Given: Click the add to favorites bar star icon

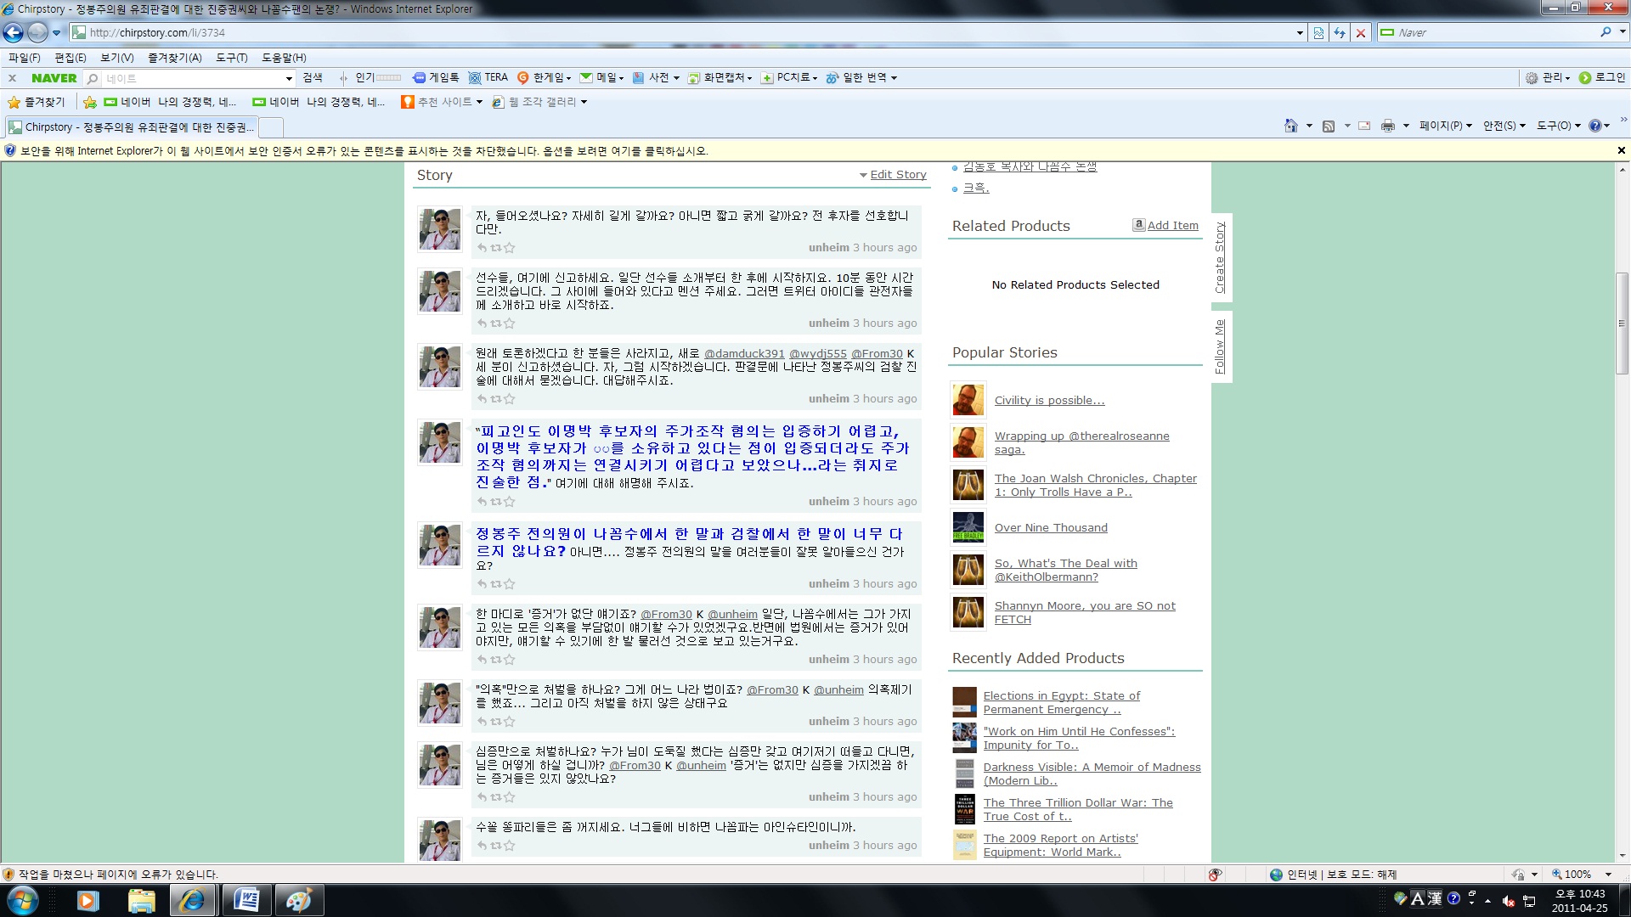Looking at the screenshot, I should tap(90, 102).
